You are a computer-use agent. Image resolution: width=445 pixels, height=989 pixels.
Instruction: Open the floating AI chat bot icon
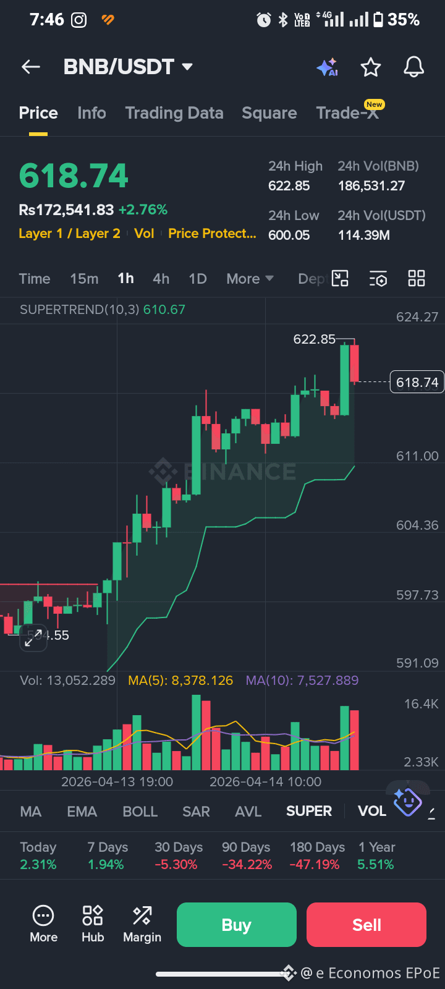[408, 802]
